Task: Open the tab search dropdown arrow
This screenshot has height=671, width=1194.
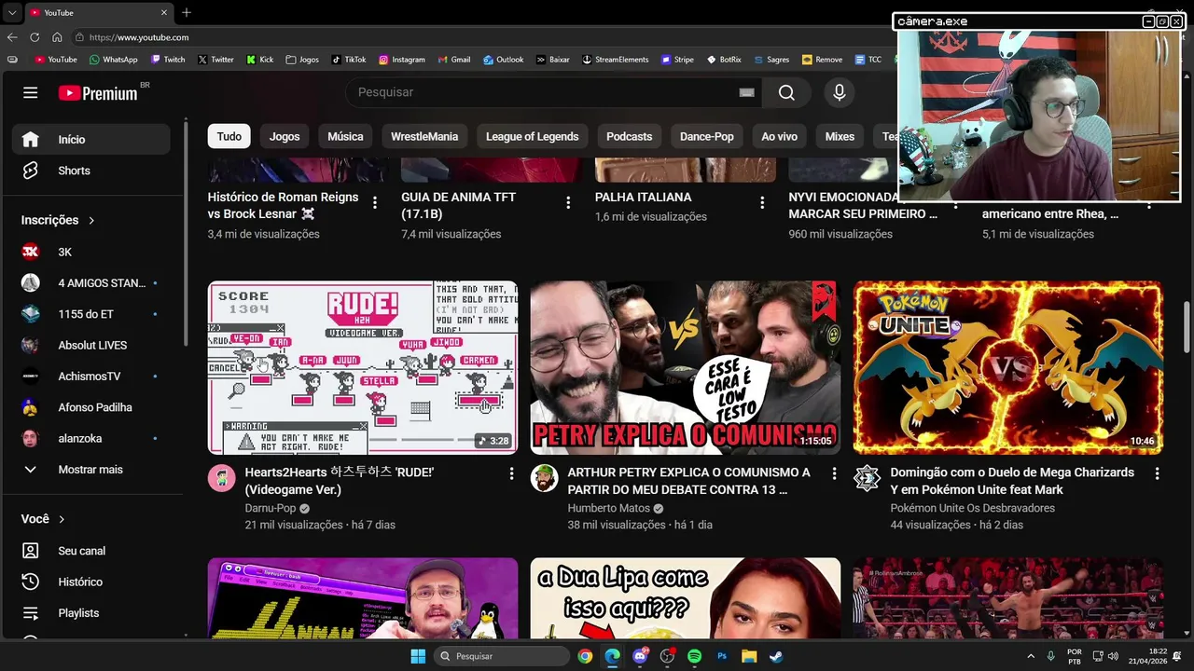Action: pyautogui.click(x=12, y=12)
